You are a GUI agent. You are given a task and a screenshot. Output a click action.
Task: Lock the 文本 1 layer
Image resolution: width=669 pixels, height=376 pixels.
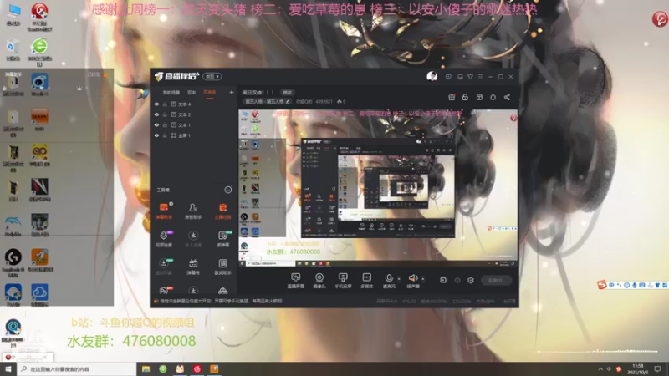tap(165, 124)
